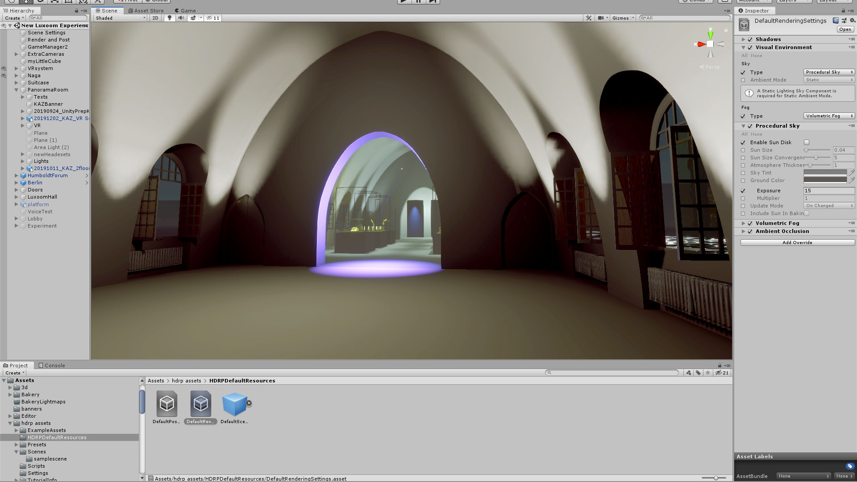This screenshot has width=857, height=482.
Task: Select the Scene tab
Action: tap(106, 11)
